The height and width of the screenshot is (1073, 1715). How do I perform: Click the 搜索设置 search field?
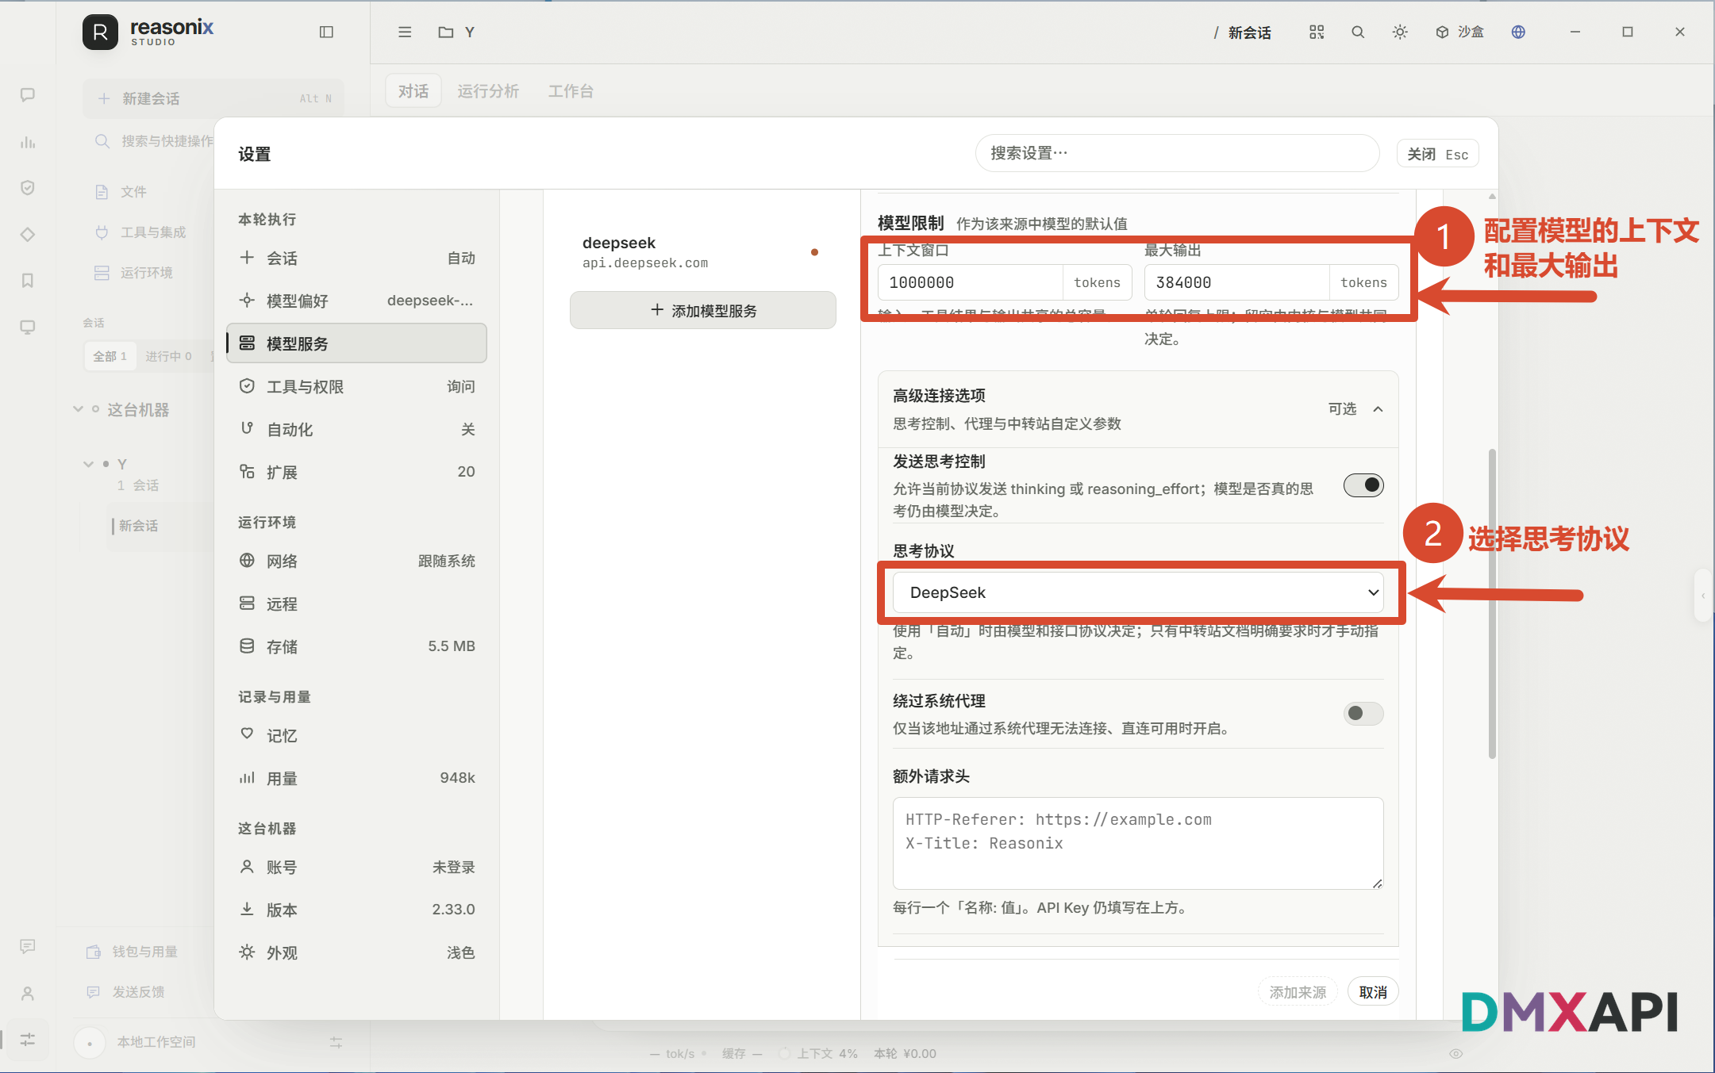pos(1178,153)
